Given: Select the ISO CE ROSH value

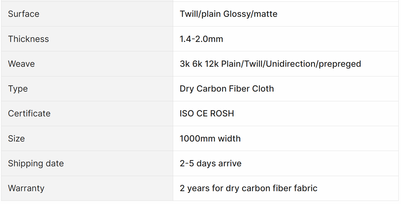Looking at the screenshot, I should [207, 114].
